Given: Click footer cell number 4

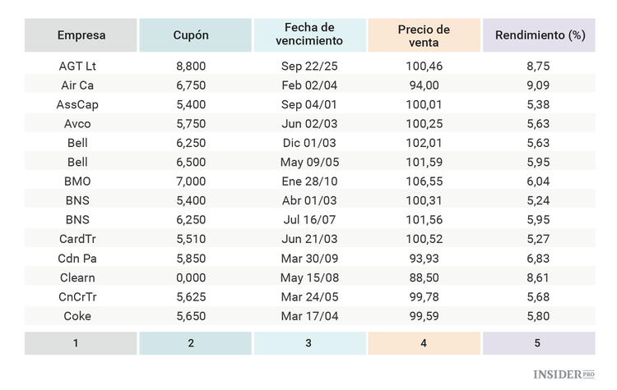Looking at the screenshot, I should pyautogui.click(x=424, y=343).
